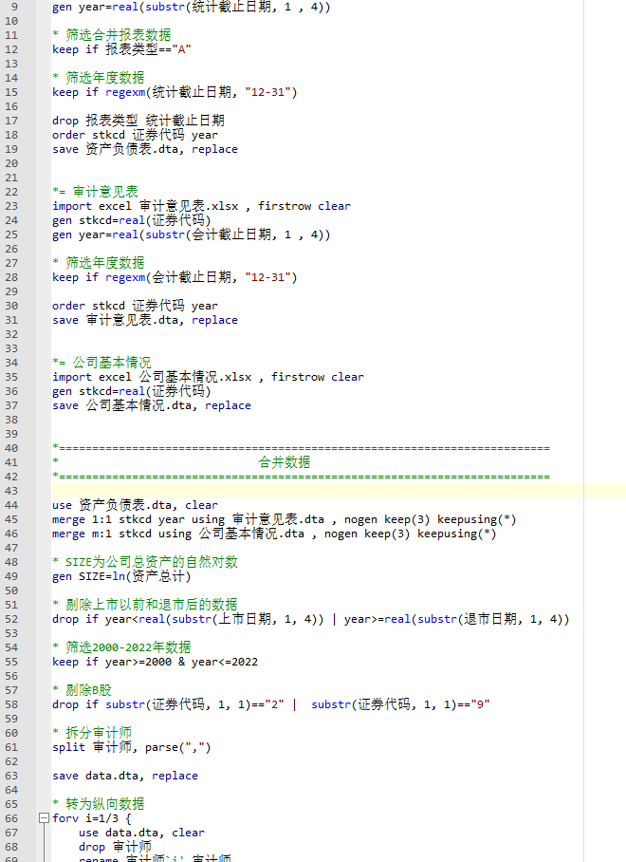Click the 'split 审计师, parse' command
626x862 pixels.
point(131,747)
